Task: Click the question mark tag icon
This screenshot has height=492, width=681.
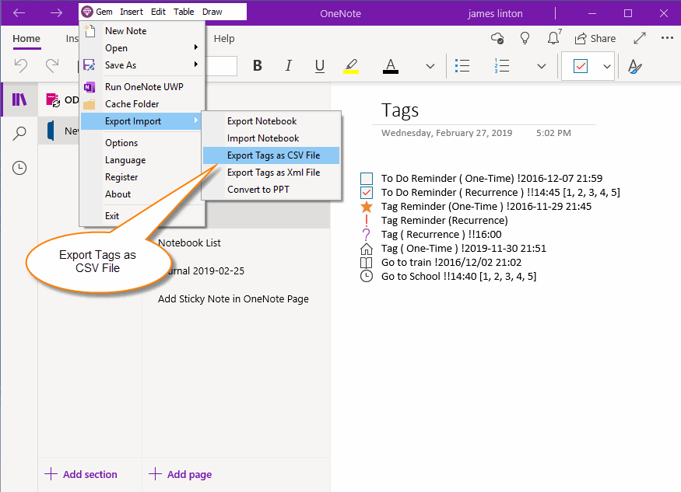Action: [x=367, y=234]
